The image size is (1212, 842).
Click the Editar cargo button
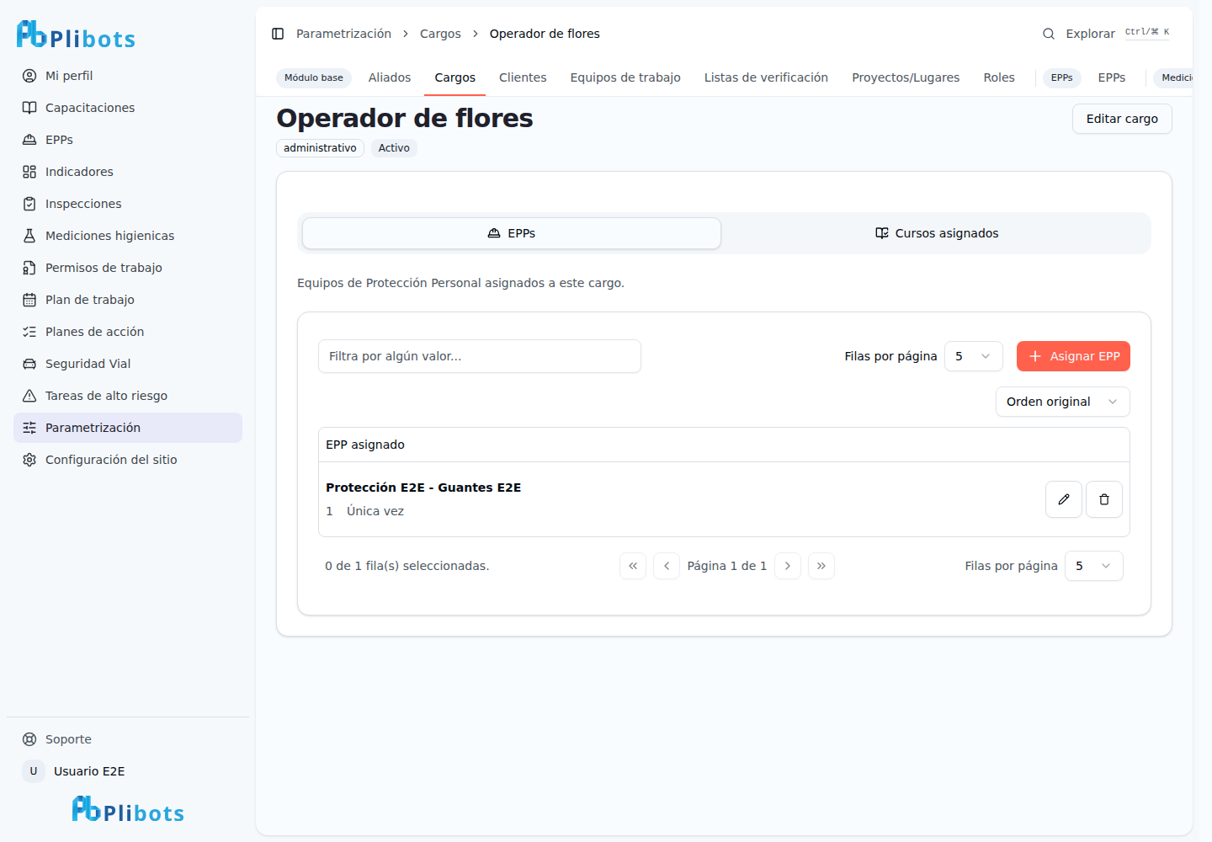[x=1122, y=119]
